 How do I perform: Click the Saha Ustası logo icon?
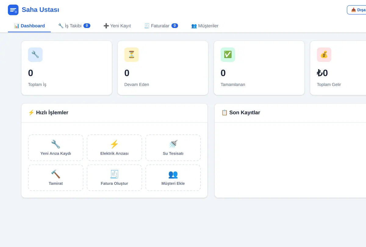click(13, 10)
